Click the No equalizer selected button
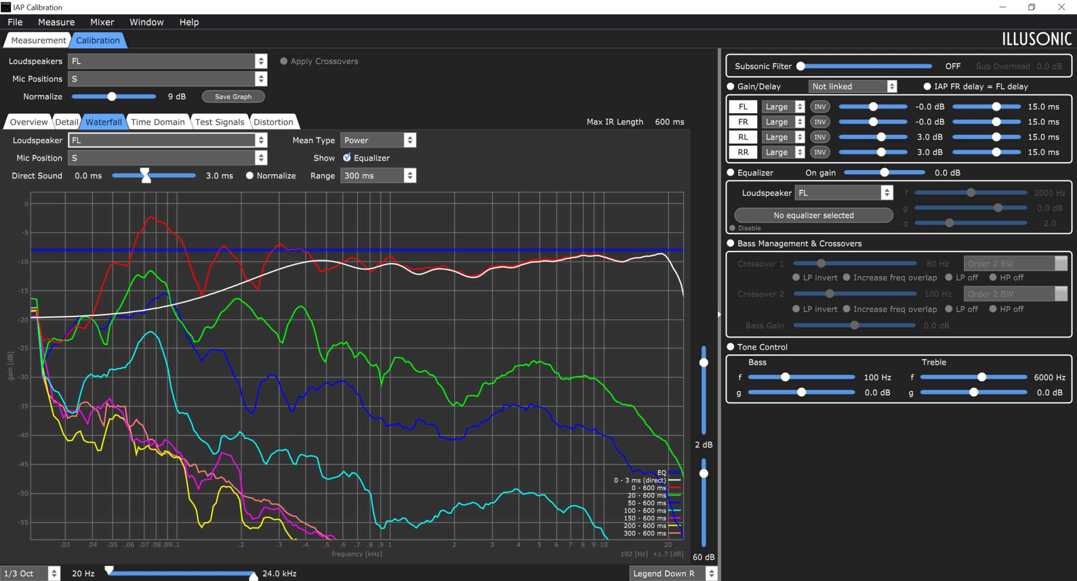This screenshot has height=581, width=1077. tap(814, 215)
